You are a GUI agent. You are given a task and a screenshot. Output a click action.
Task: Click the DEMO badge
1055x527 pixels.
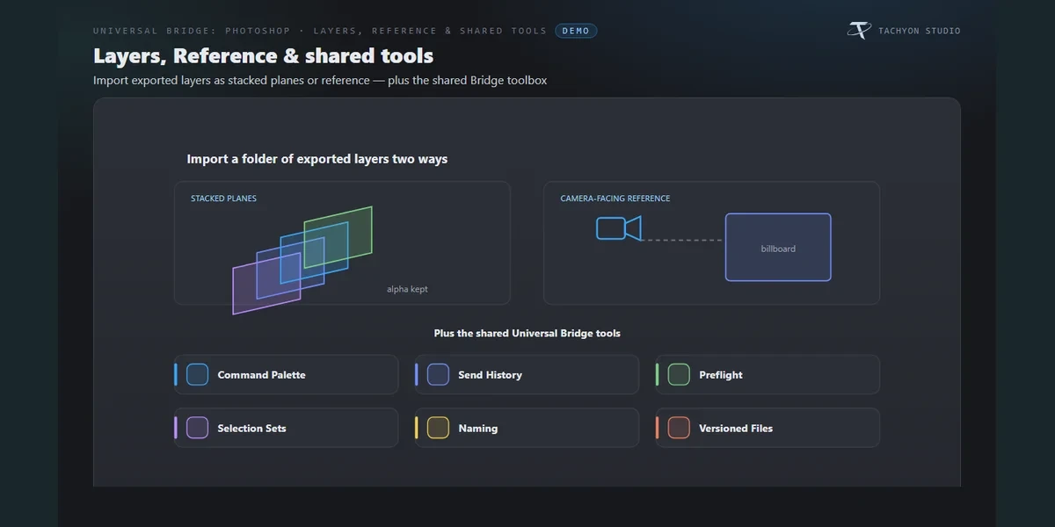576,31
